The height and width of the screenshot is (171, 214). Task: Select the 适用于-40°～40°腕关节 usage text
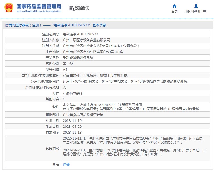pos(126,81)
